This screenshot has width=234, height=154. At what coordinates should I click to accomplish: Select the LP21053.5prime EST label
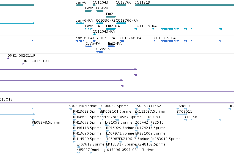tap(119, 122)
